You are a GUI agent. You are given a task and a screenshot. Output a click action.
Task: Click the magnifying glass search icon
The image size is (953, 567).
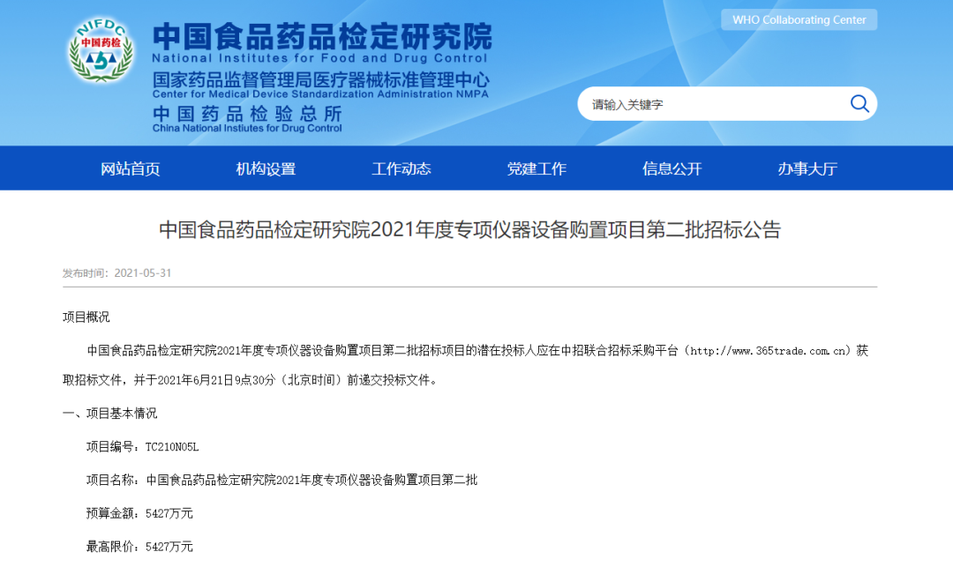tap(859, 104)
